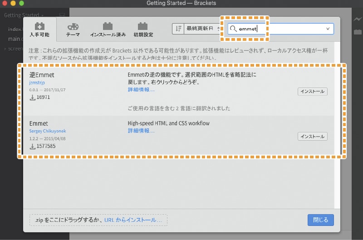This screenshot has height=240, width=363.
Task: Open author link Sergey Chikuyonok
Action: pos(48,131)
